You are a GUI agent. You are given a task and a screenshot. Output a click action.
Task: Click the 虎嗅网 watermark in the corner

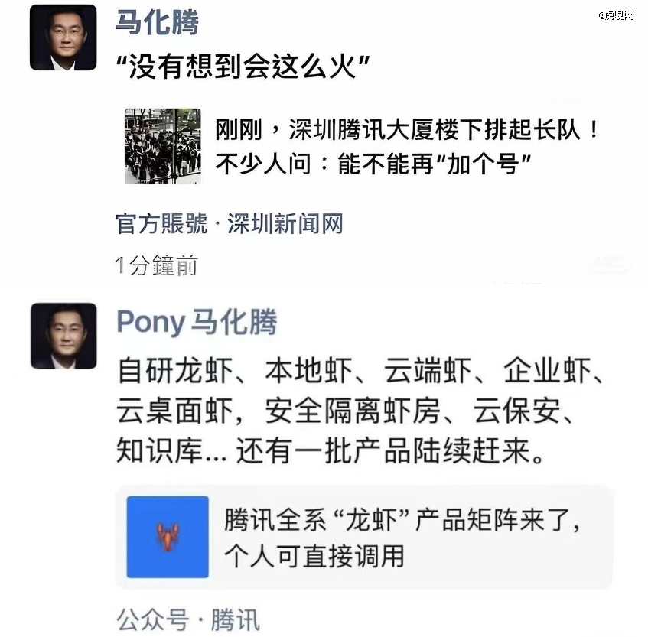(617, 15)
